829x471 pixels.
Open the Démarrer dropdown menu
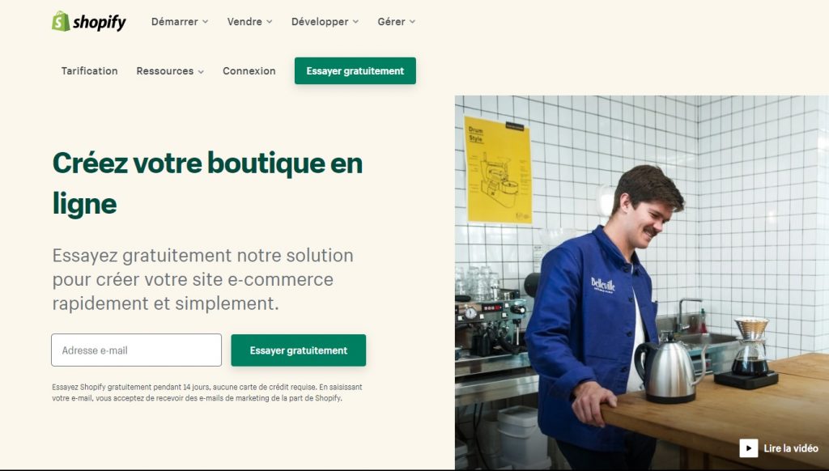point(180,22)
